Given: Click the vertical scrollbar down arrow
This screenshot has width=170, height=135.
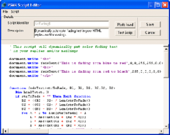Looking at the screenshot, I should click(x=166, y=126).
